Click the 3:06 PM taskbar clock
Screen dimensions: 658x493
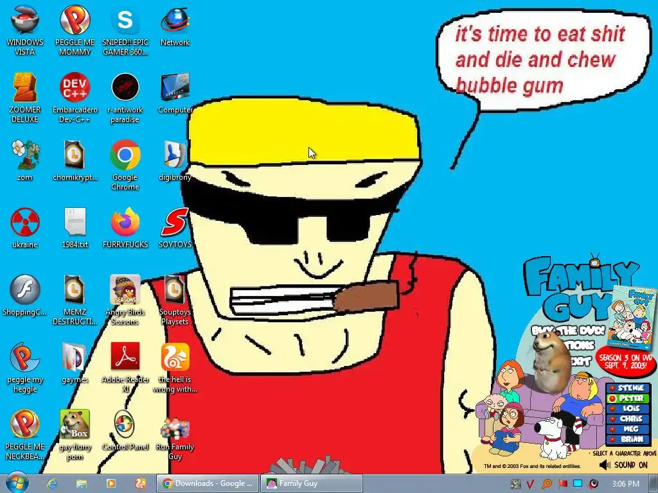pos(625,484)
